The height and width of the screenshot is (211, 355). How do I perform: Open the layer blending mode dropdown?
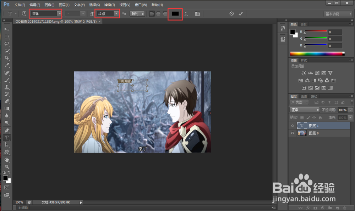pos(305,110)
